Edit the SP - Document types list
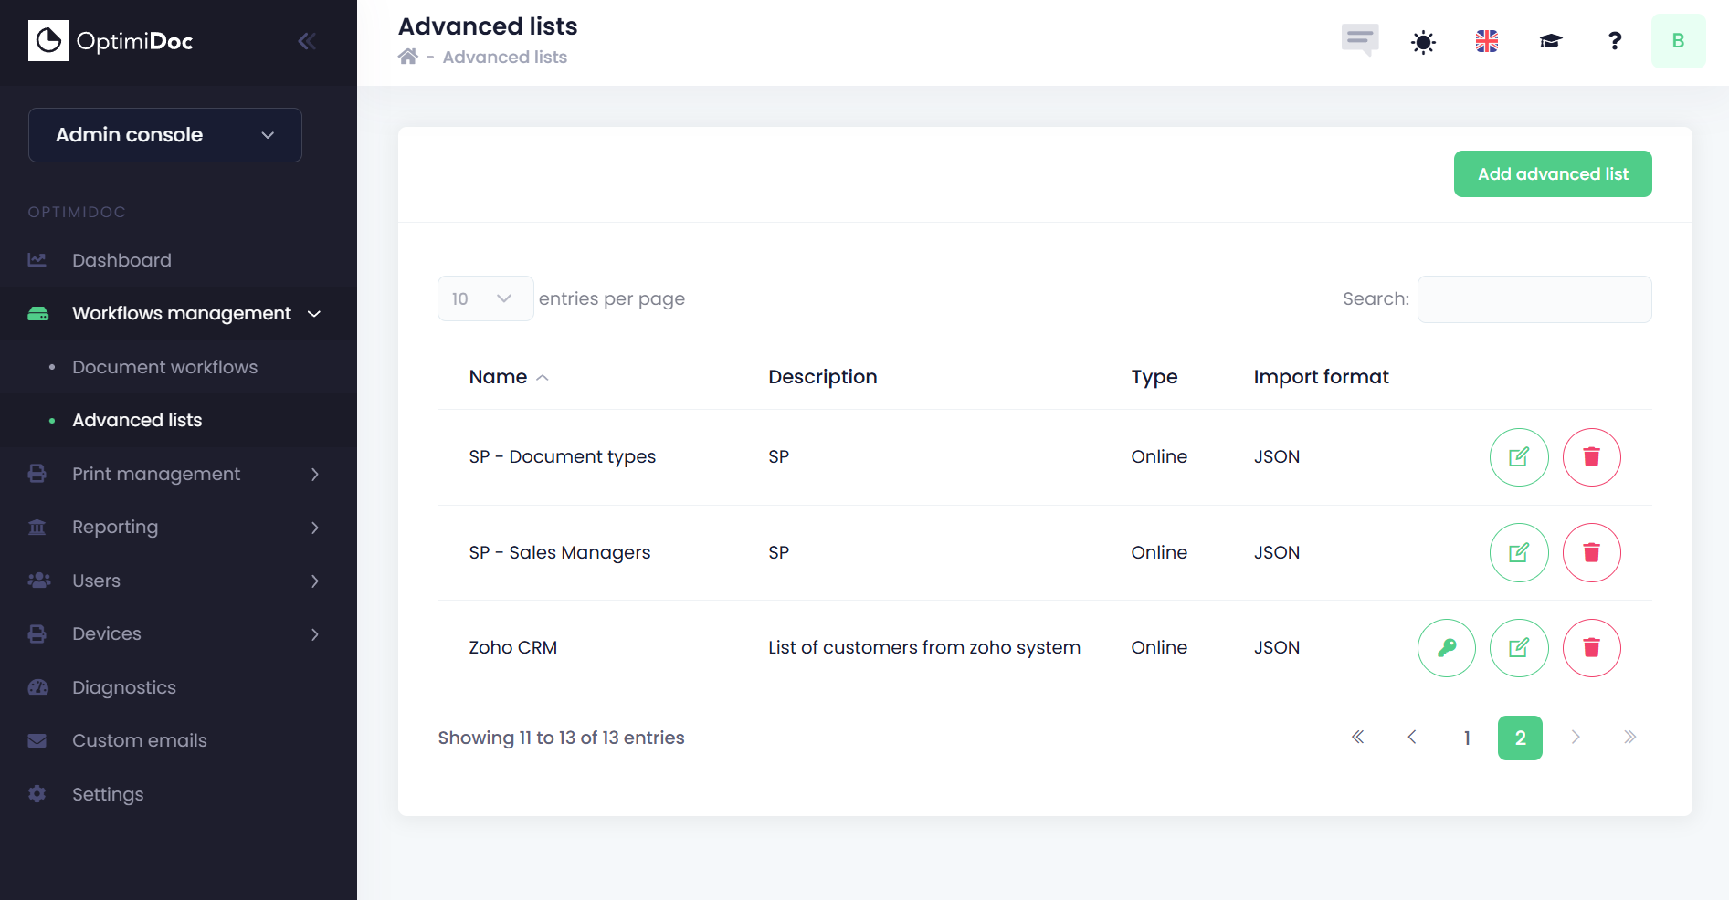 (1518, 457)
